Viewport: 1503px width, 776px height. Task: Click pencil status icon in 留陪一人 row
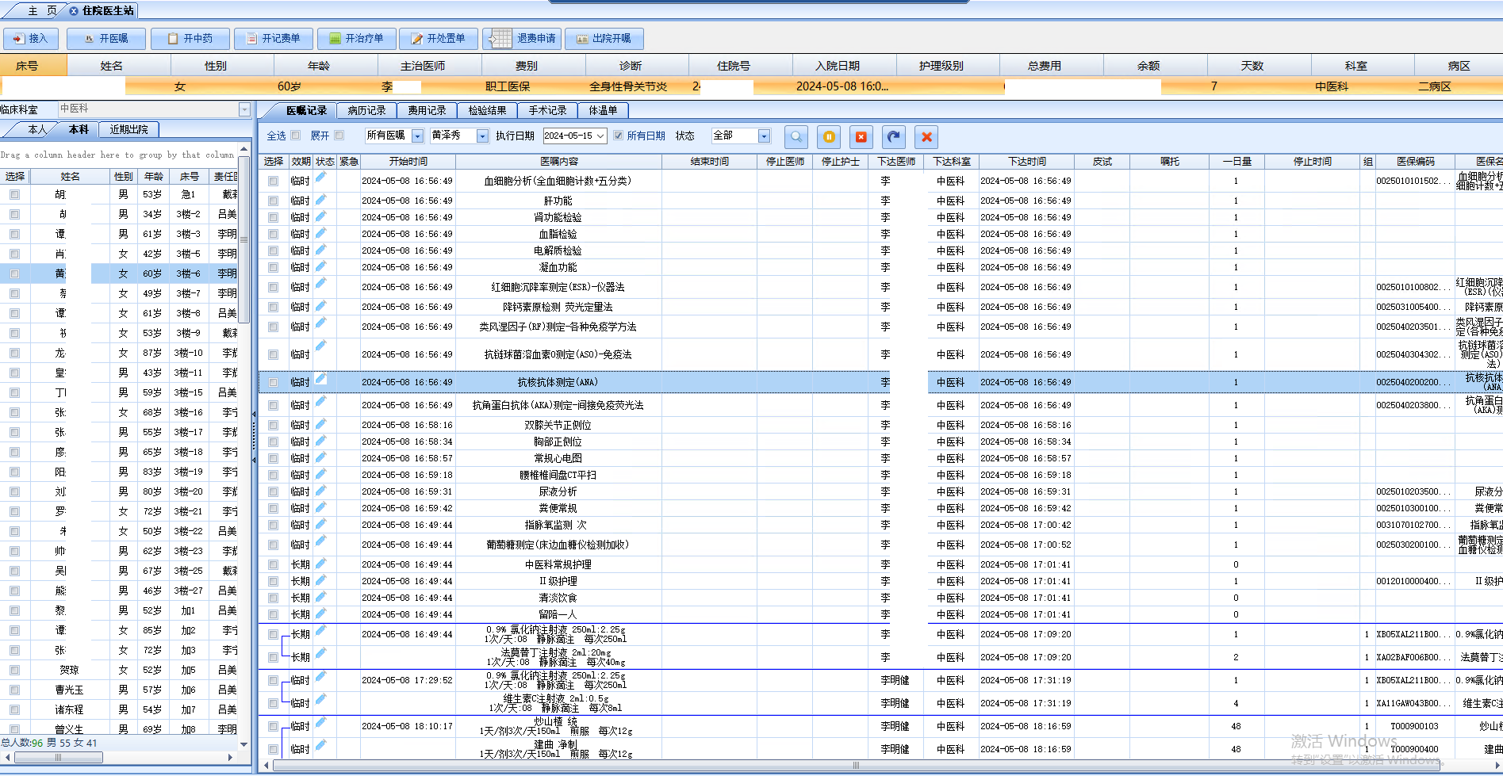pyautogui.click(x=321, y=613)
